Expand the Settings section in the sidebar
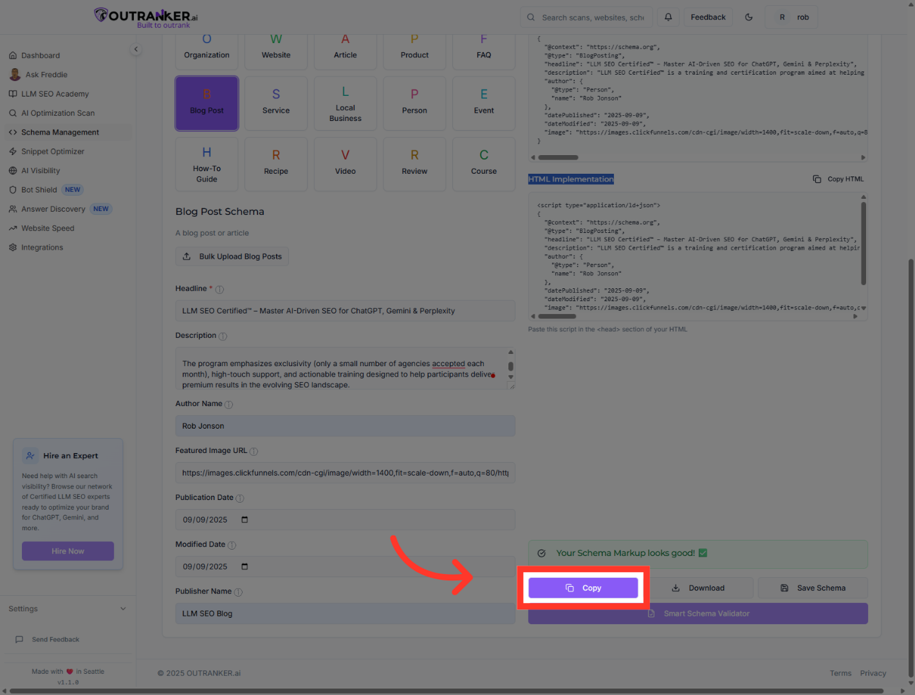 [x=68, y=609]
